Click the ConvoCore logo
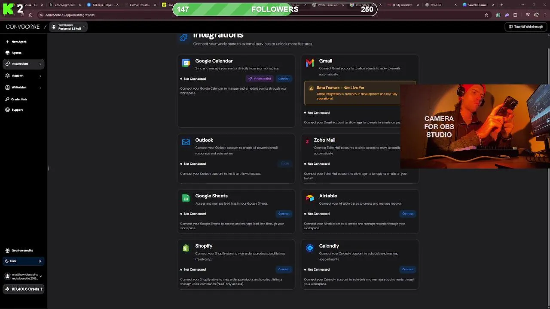Viewport: 550px width, 309px height. coord(23,27)
